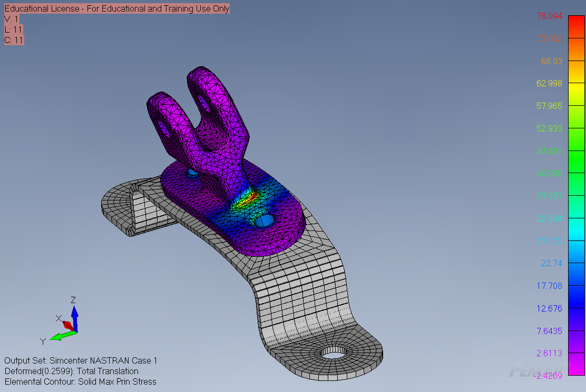Click the maximum legend value 78.094

tap(549, 16)
